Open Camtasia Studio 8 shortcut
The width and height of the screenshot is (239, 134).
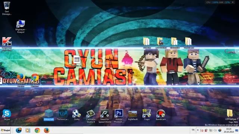click(91, 116)
